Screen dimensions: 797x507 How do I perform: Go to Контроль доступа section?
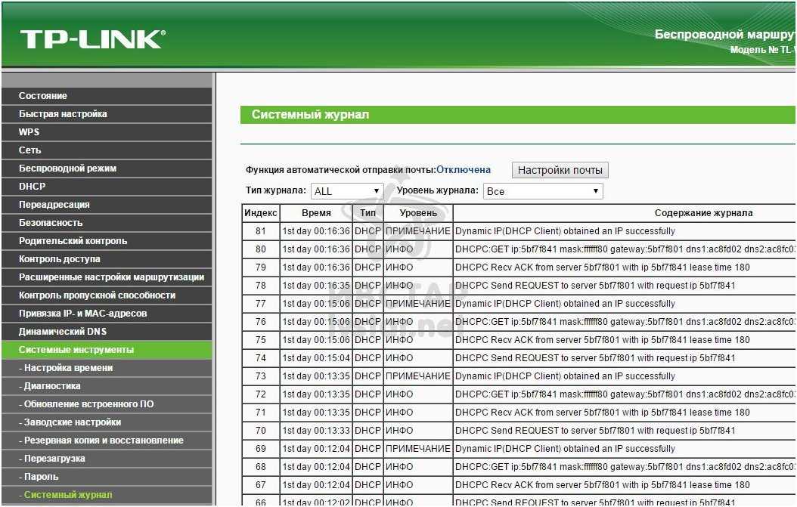pyautogui.click(x=59, y=259)
